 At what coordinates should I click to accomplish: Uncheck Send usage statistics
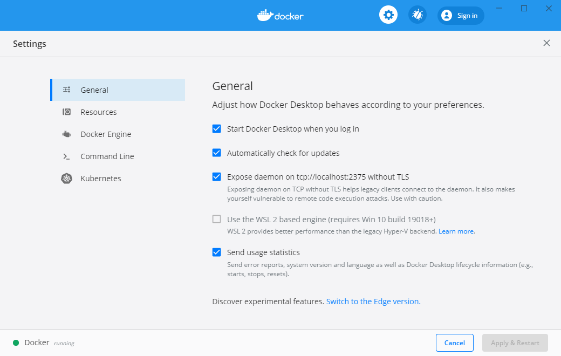(x=216, y=252)
